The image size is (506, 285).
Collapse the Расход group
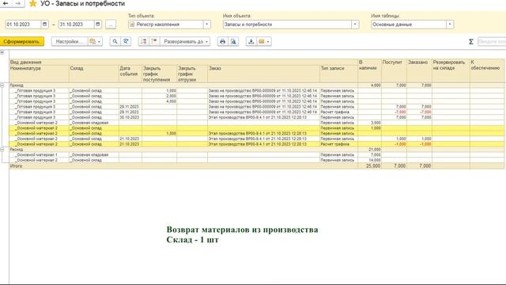2,150
